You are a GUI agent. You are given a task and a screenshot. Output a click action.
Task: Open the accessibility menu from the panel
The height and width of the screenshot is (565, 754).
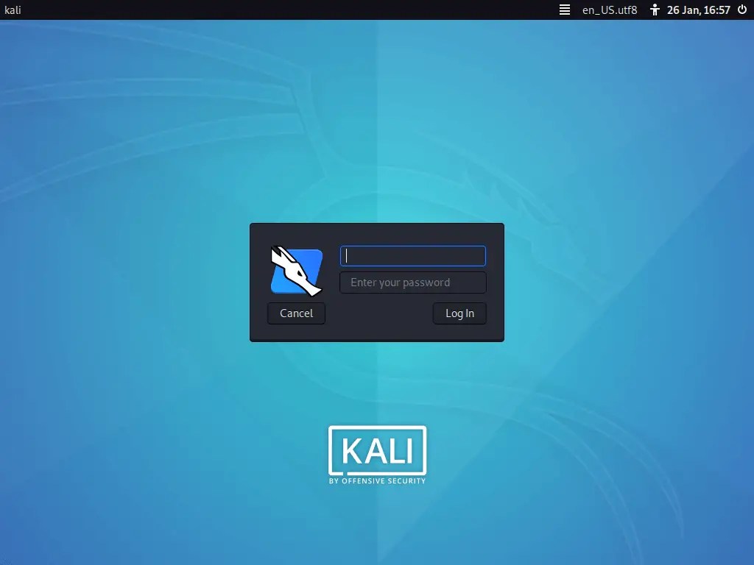point(653,10)
